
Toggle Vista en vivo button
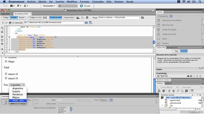(55, 18)
